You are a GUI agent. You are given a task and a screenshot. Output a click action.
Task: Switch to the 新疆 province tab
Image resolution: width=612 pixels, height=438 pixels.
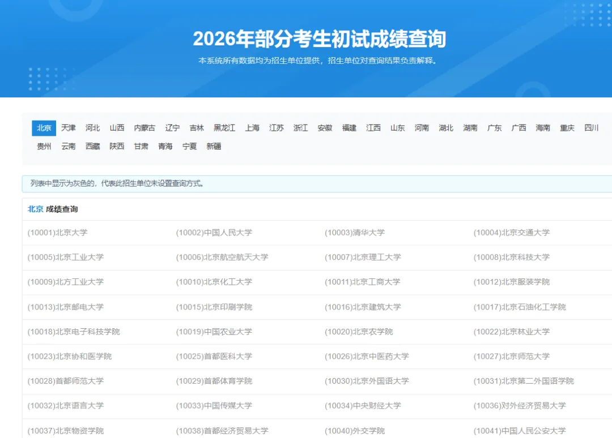pos(214,146)
